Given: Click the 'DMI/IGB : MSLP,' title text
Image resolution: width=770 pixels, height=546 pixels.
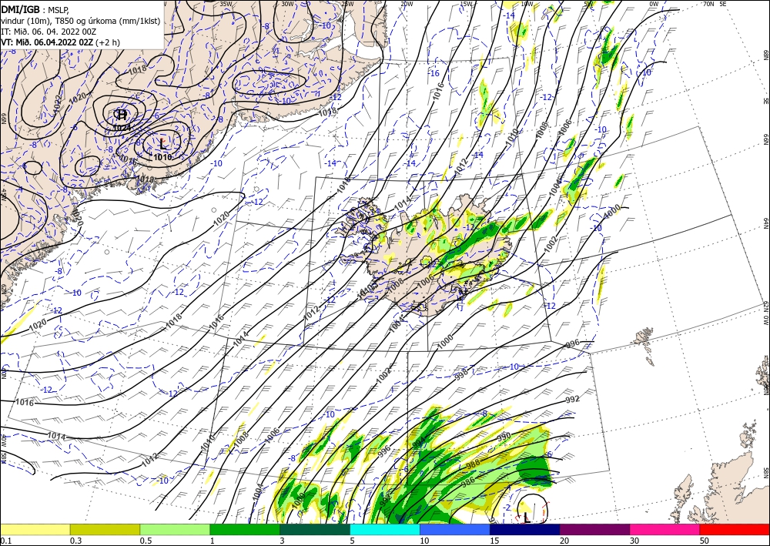Looking at the screenshot, I should point(35,9).
